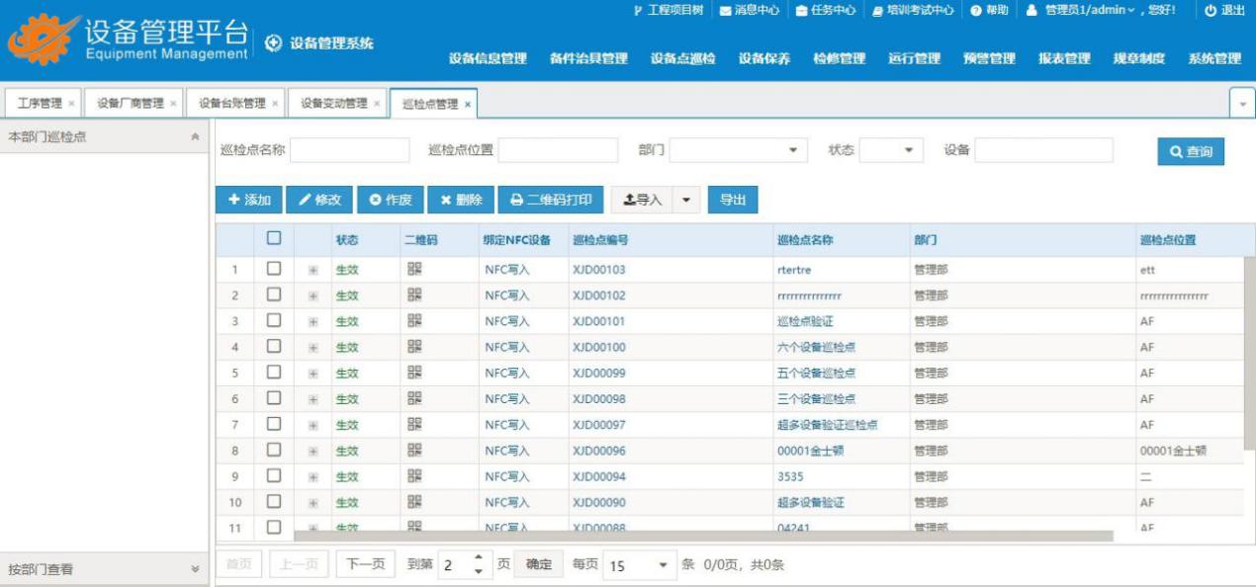Open 培训考试中心 from top bar
The height and width of the screenshot is (587, 1256).
click(879, 10)
